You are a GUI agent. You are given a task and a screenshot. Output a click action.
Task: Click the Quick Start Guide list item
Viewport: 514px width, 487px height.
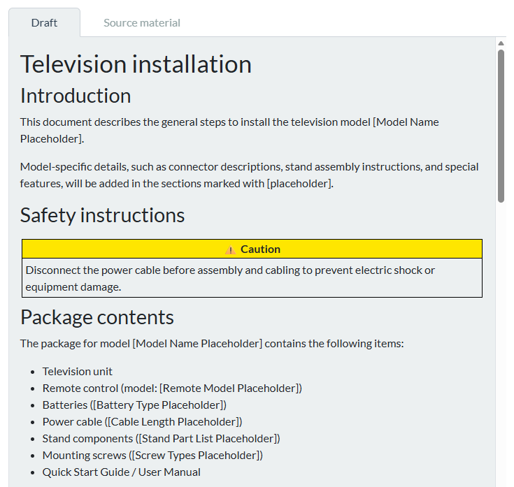(122, 472)
